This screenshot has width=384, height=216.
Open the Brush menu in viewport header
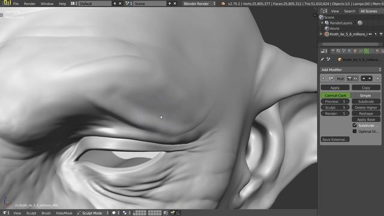(46, 213)
